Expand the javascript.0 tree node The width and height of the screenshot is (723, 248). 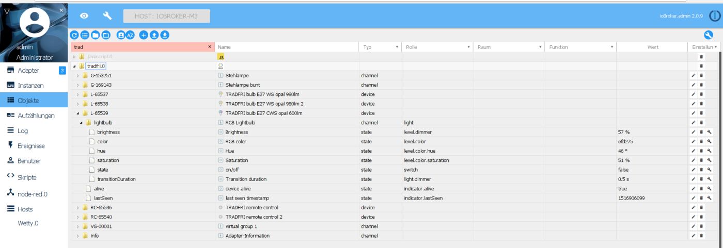pos(75,56)
